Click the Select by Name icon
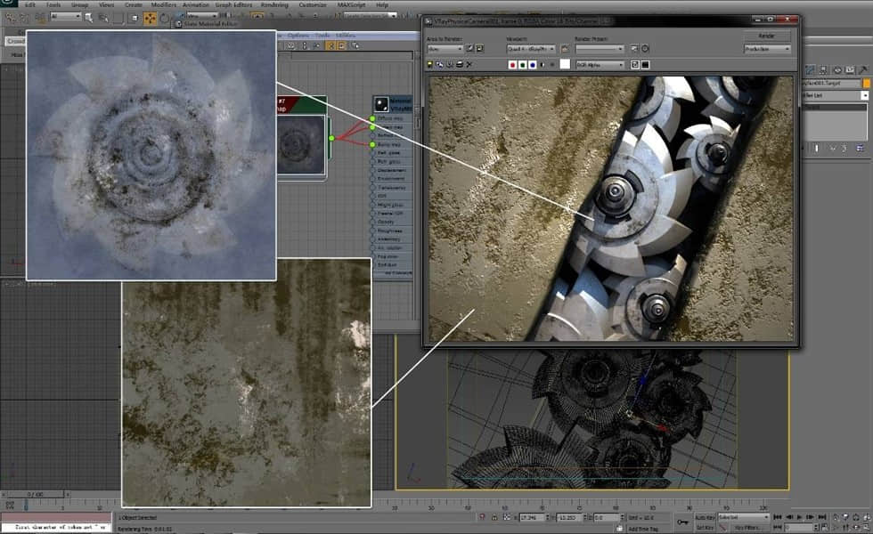This screenshot has height=534, width=873. 103,18
